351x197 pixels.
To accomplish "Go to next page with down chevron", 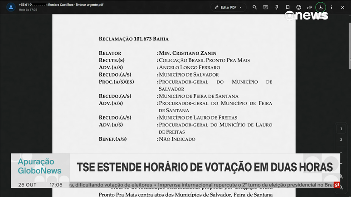I will 341,163.
